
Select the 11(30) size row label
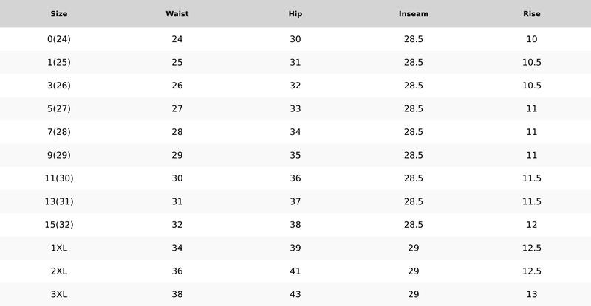point(59,178)
